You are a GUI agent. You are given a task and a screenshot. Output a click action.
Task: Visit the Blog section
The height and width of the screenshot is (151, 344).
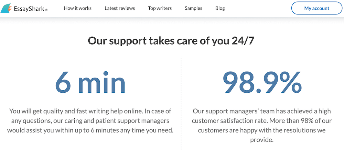[x=220, y=8]
